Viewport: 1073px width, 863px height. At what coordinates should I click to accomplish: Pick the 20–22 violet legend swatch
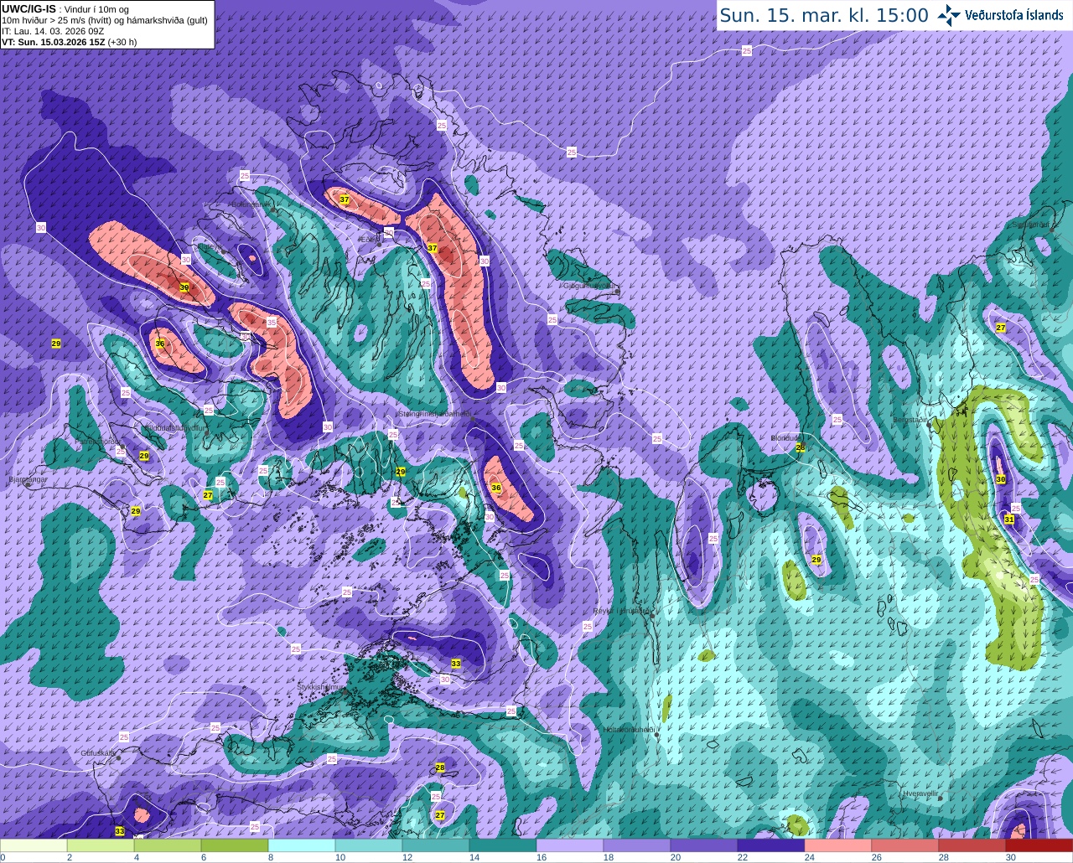pyautogui.click(x=704, y=845)
